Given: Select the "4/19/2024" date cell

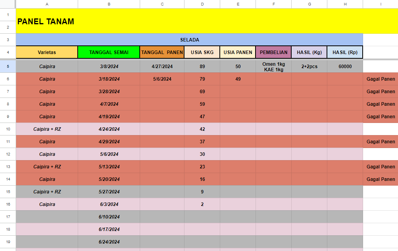Looking at the screenshot, I should pyautogui.click(x=109, y=117).
